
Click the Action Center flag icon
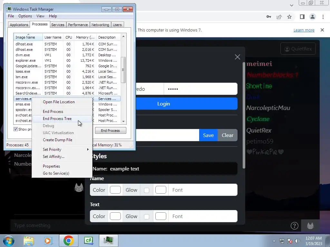(x=290, y=241)
